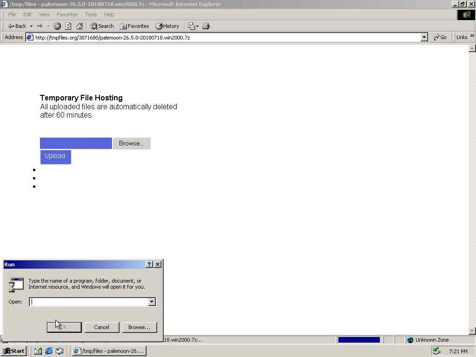476x357 pixels.
Task: Go back using the Back arrow
Action: point(17,26)
